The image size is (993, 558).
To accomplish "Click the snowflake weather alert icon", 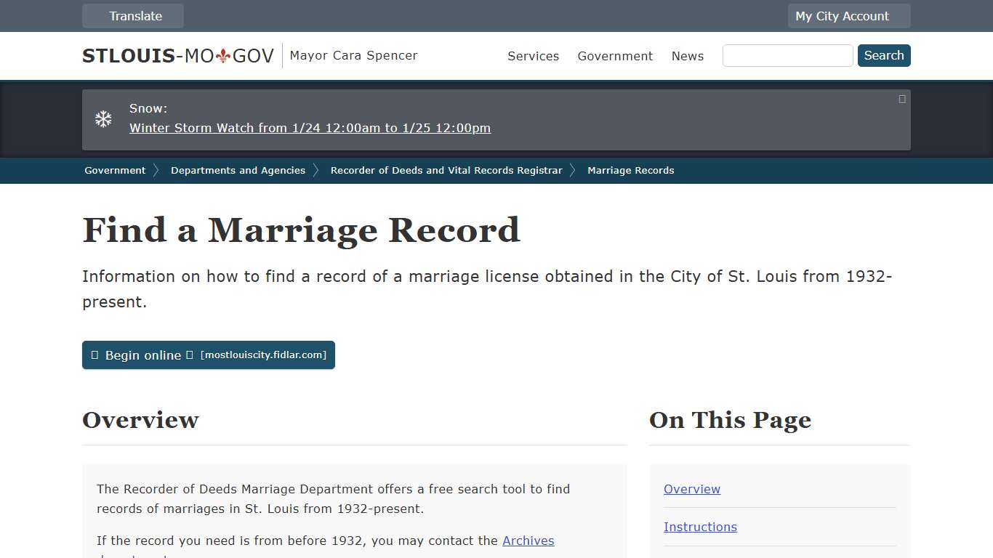I will [103, 118].
